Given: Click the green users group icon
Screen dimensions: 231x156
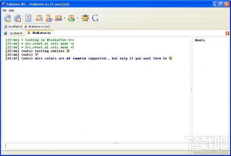Looking at the screenshot, I should tap(72, 18).
